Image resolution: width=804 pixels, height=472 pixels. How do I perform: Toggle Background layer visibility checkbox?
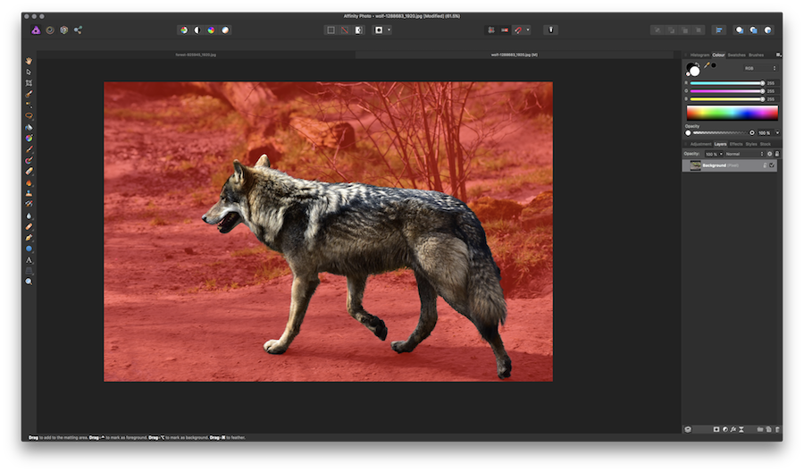tap(772, 165)
